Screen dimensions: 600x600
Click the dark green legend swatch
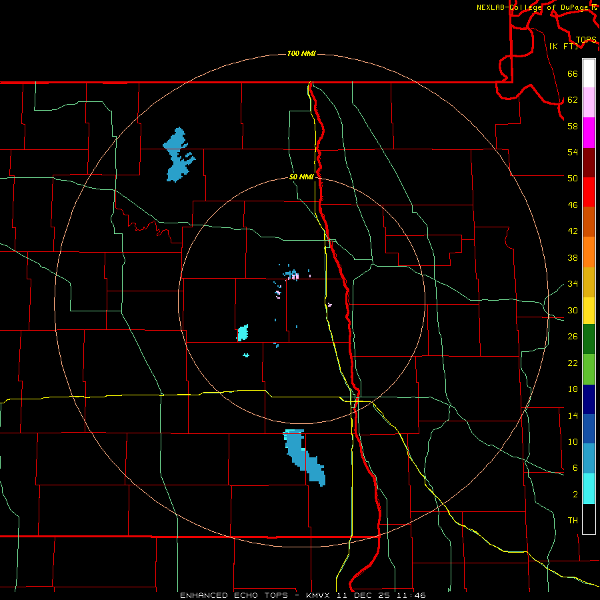(x=589, y=339)
